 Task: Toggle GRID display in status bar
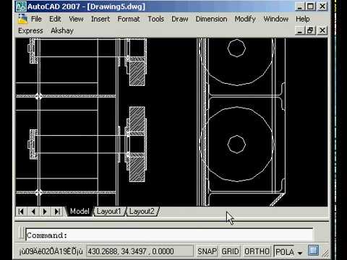coord(230,251)
